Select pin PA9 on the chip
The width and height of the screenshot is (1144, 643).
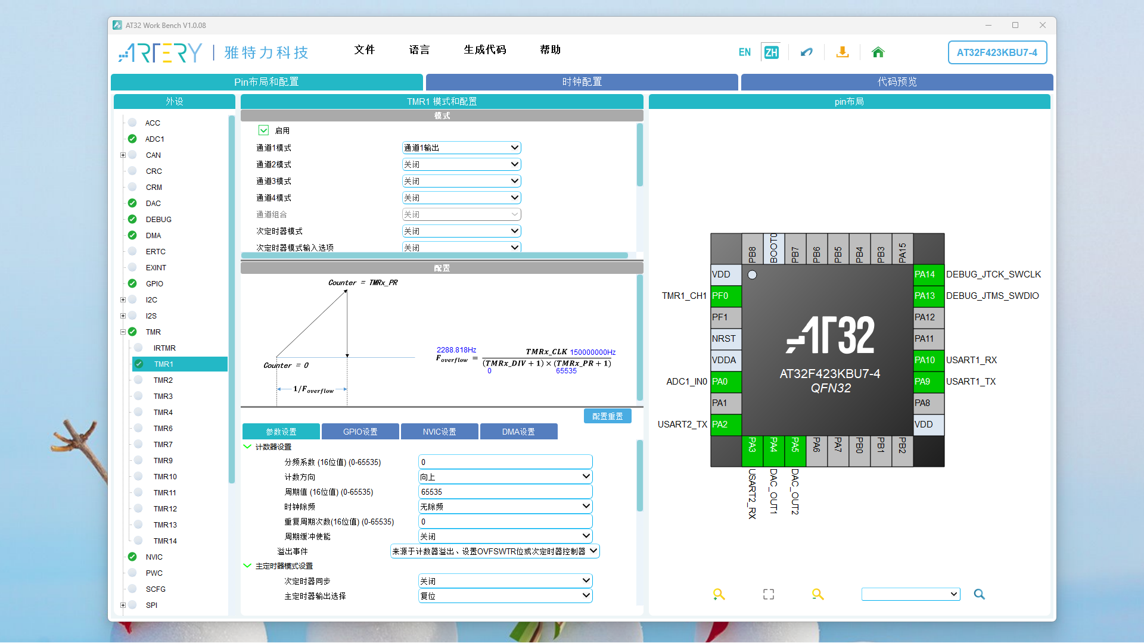point(929,382)
